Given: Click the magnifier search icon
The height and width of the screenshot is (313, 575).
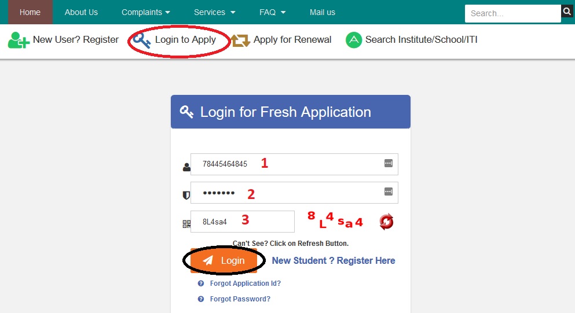Looking at the screenshot, I should pos(567,12).
